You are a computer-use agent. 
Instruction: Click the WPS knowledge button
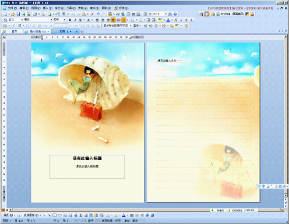(223, 14)
